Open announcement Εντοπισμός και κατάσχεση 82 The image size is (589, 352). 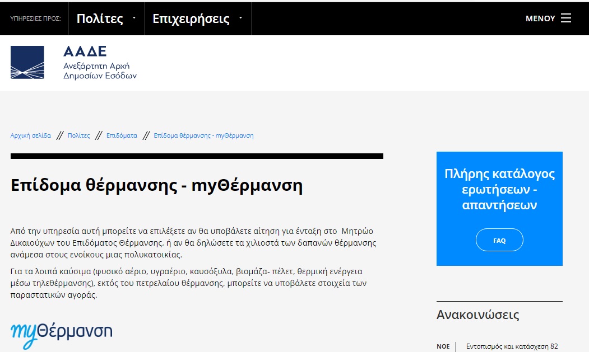tap(512, 346)
